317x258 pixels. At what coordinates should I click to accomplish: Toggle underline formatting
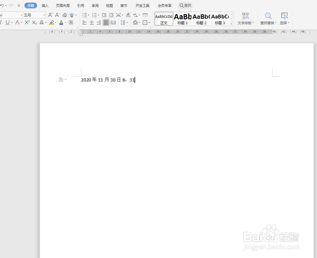point(8,22)
